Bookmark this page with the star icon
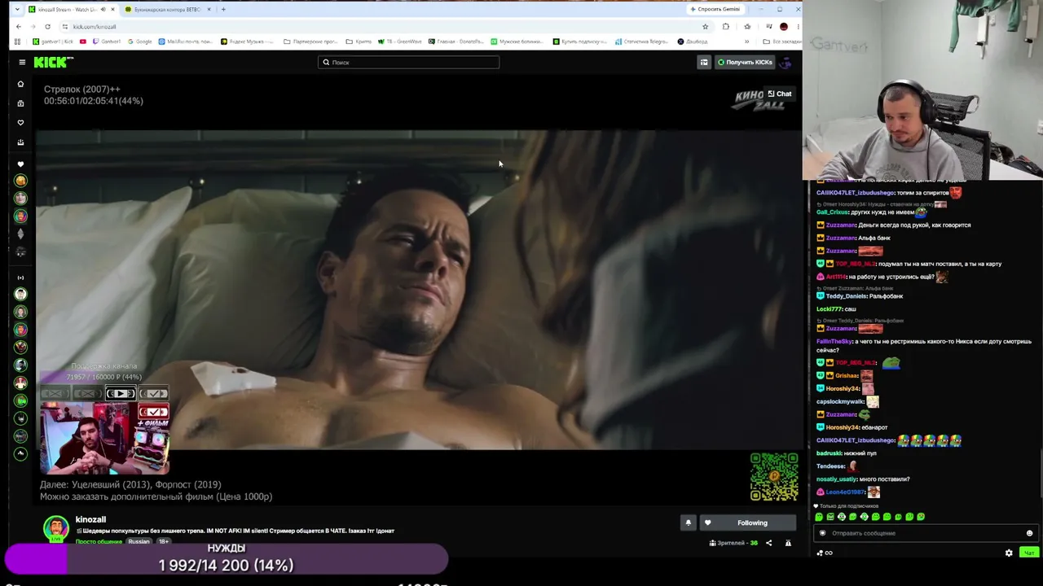The width and height of the screenshot is (1043, 586). [x=705, y=26]
